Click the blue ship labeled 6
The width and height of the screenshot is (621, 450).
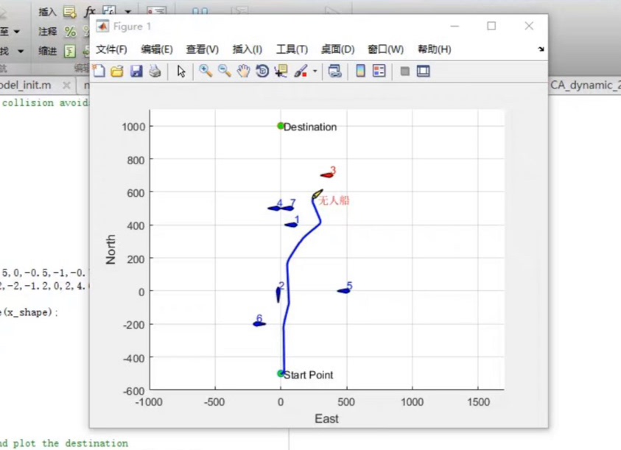point(259,323)
